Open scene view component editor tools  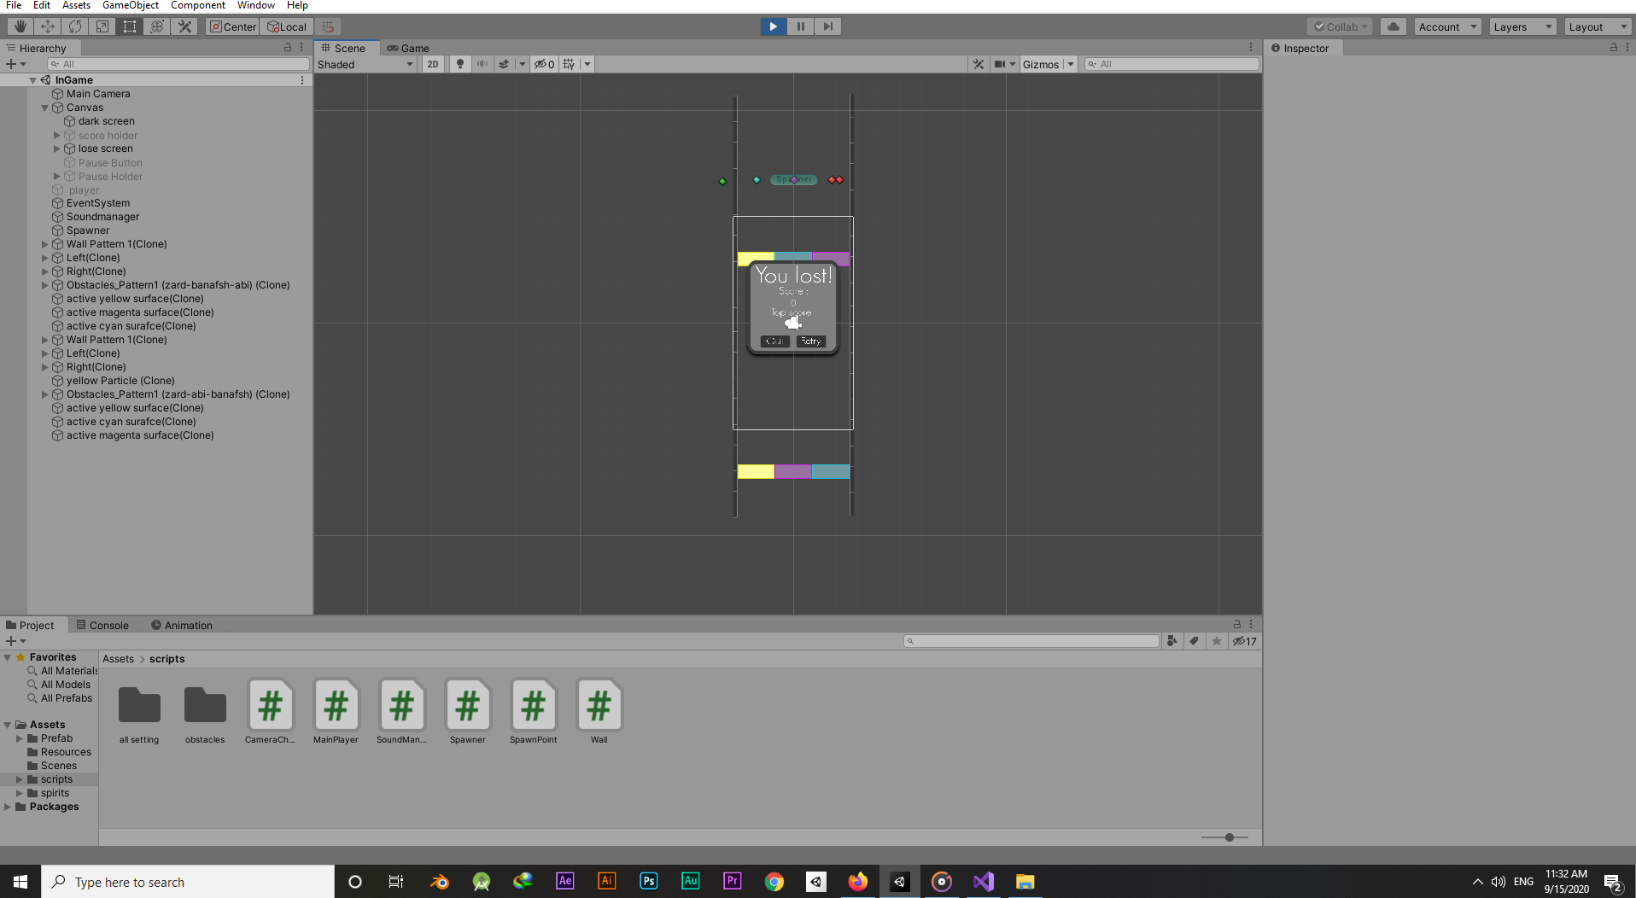979,64
